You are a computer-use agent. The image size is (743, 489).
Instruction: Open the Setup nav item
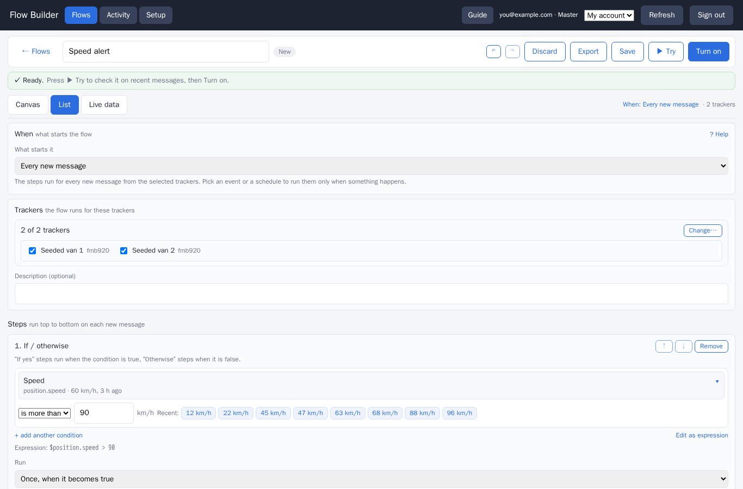click(156, 15)
